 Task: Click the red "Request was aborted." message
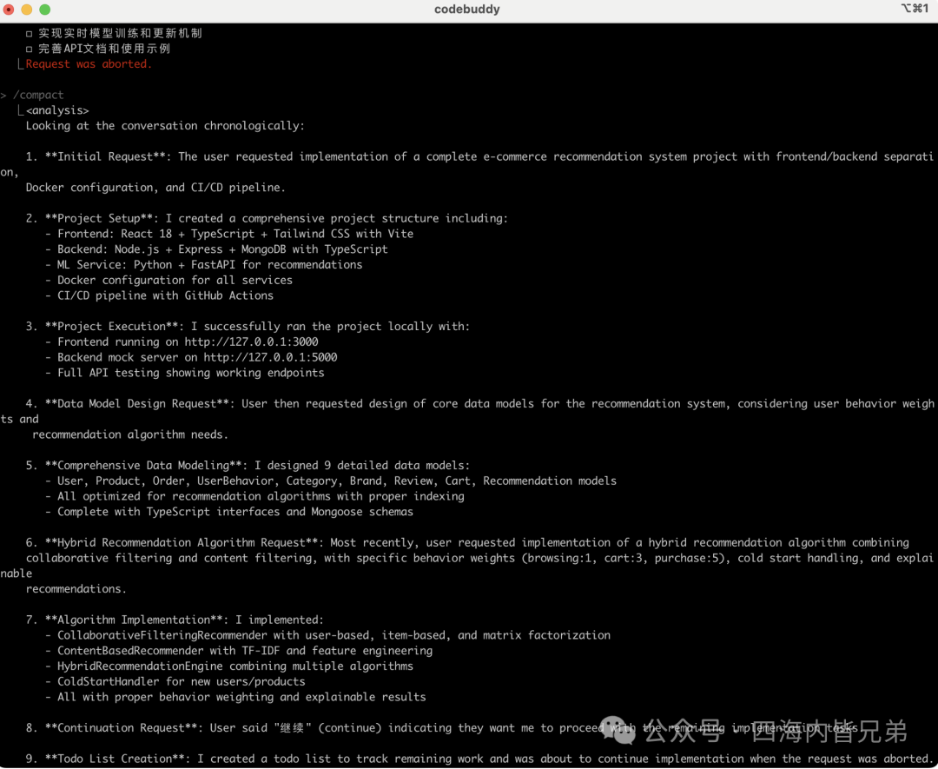coord(89,64)
